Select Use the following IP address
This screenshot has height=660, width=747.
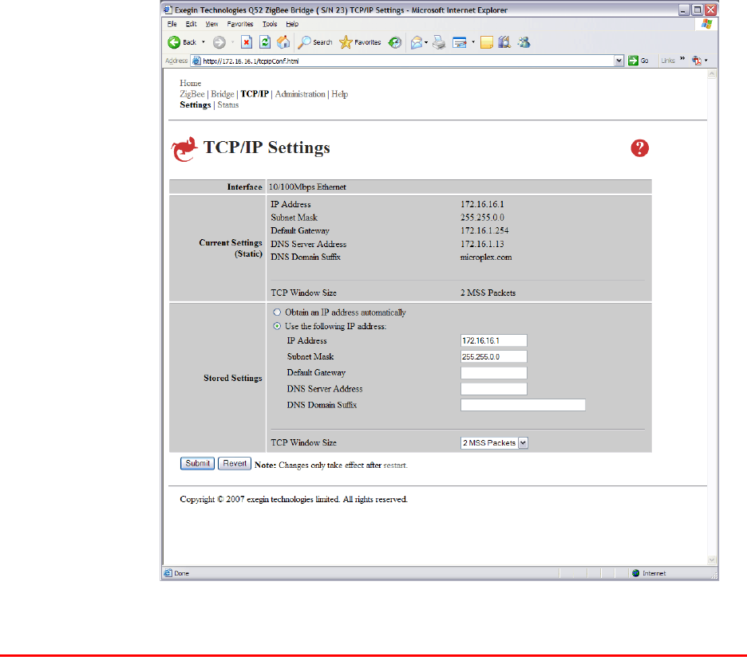(277, 326)
